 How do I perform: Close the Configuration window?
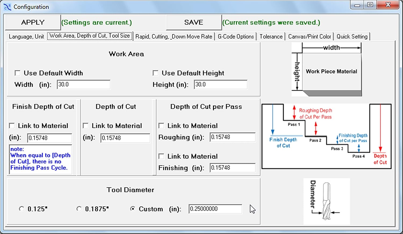(x=388, y=5)
